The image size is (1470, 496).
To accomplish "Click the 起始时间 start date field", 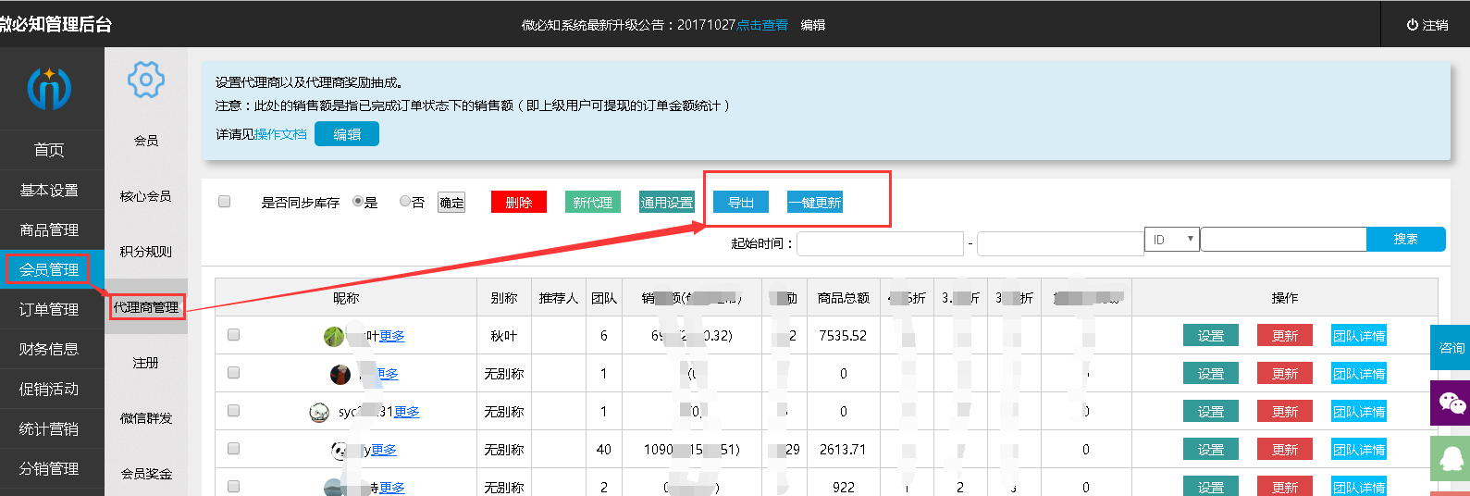I will pyautogui.click(x=880, y=243).
